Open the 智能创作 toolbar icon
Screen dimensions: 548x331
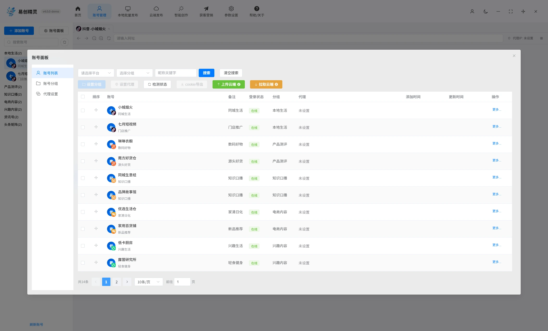click(x=181, y=9)
